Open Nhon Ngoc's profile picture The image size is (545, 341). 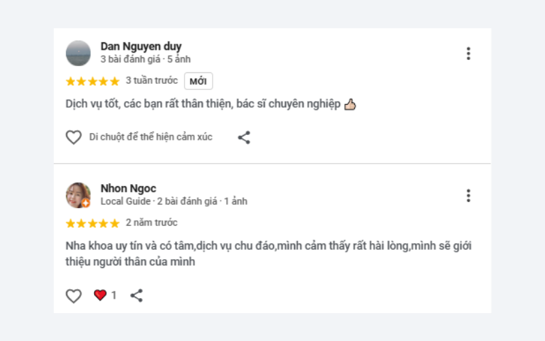tap(78, 195)
